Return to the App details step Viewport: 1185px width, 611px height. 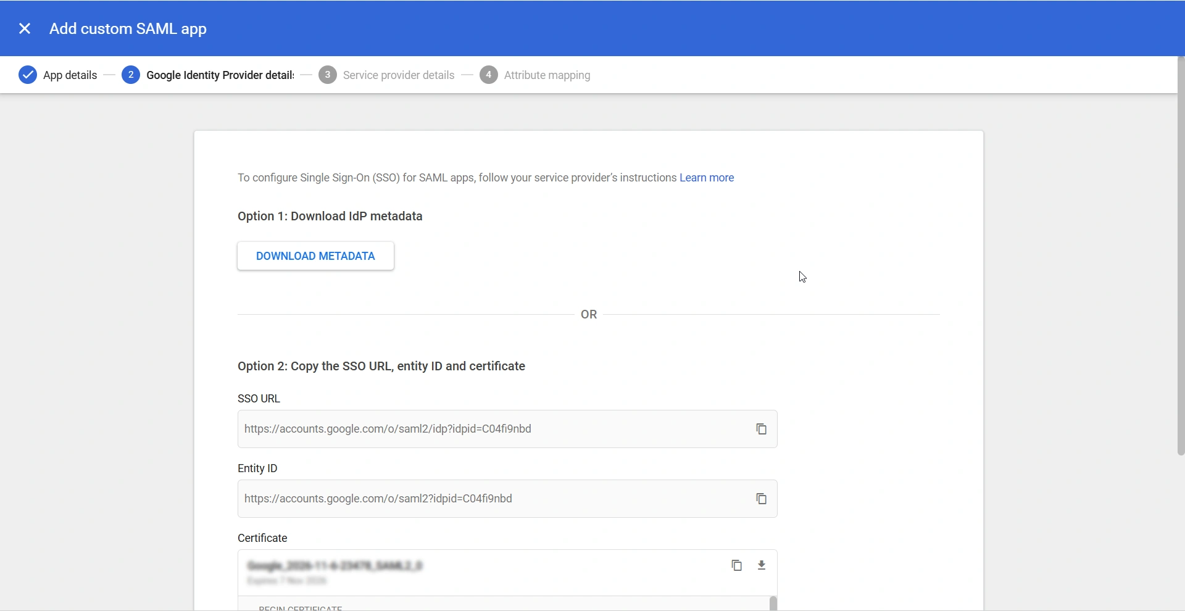(70, 75)
